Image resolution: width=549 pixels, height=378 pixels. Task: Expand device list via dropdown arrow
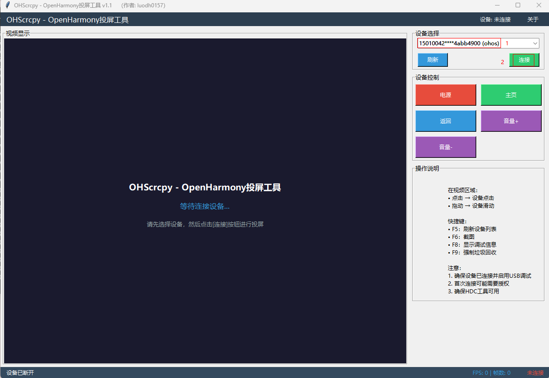tap(535, 43)
